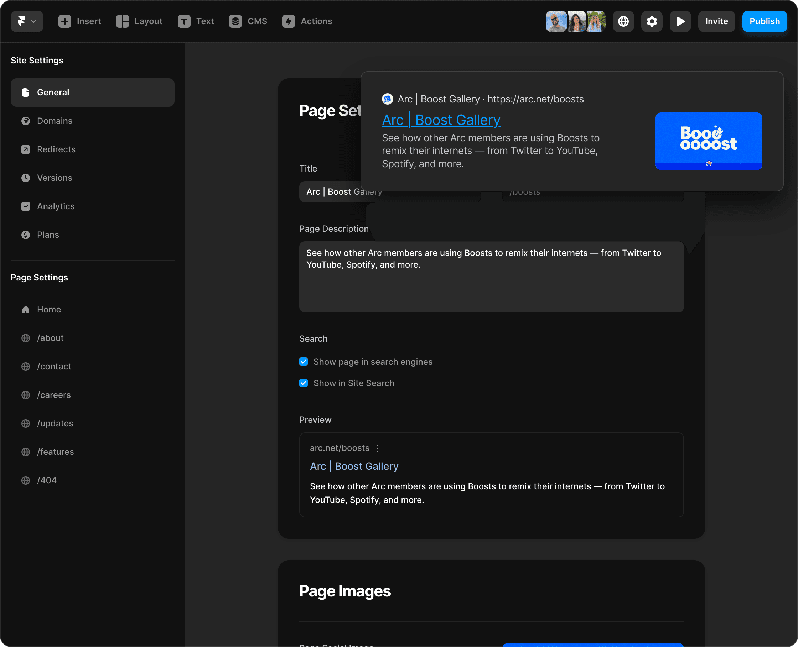Image resolution: width=798 pixels, height=647 pixels.
Task: Click the globe language icon in toolbar
Action: click(623, 21)
